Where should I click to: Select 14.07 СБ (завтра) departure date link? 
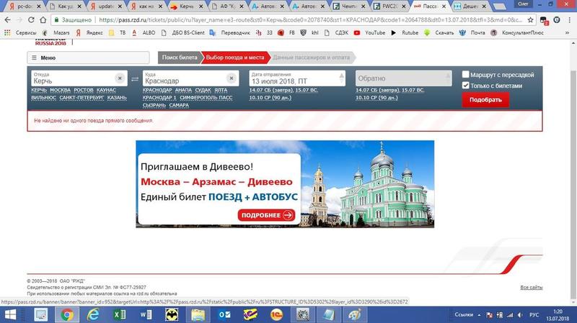tap(270, 91)
